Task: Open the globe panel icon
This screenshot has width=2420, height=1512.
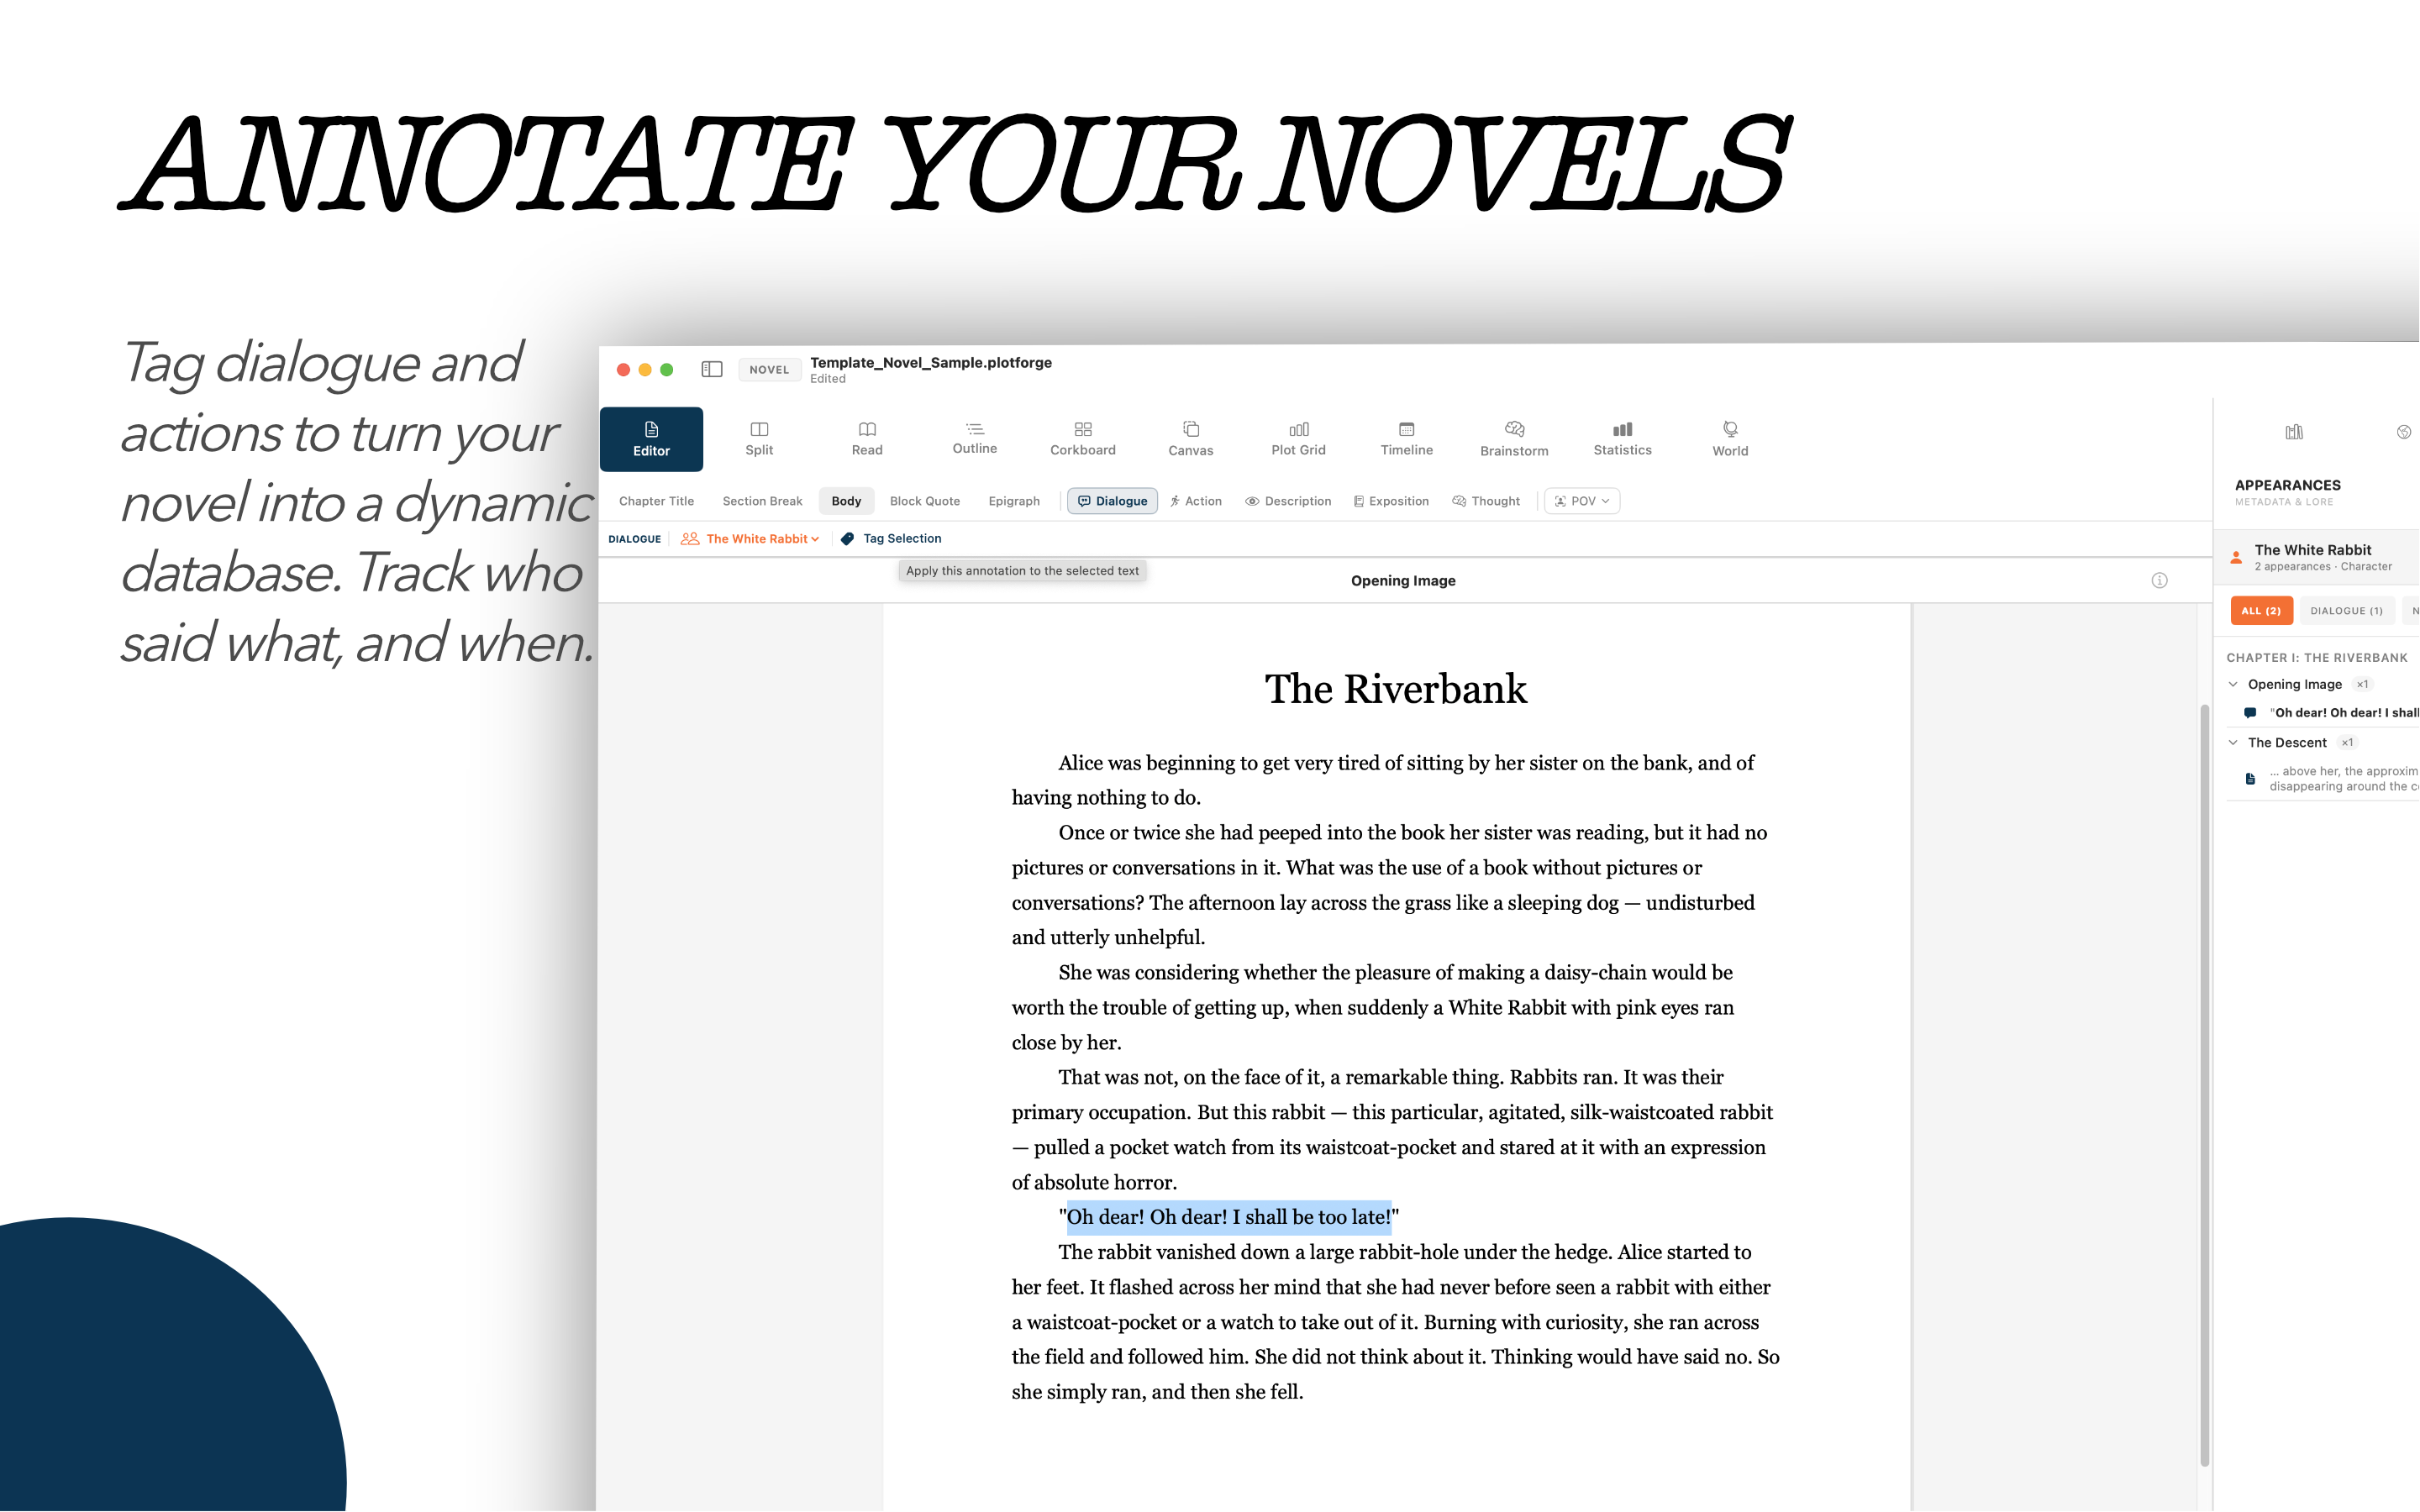Action: (x=2404, y=432)
